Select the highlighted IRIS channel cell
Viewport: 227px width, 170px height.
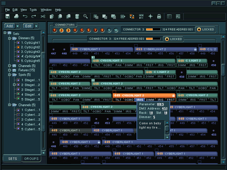140,100
